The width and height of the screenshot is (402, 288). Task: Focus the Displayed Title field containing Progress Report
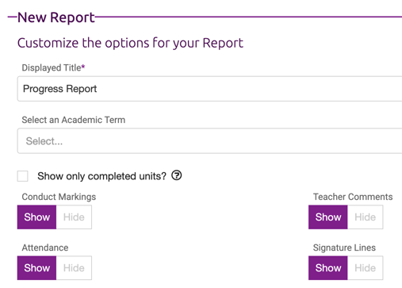(209, 89)
